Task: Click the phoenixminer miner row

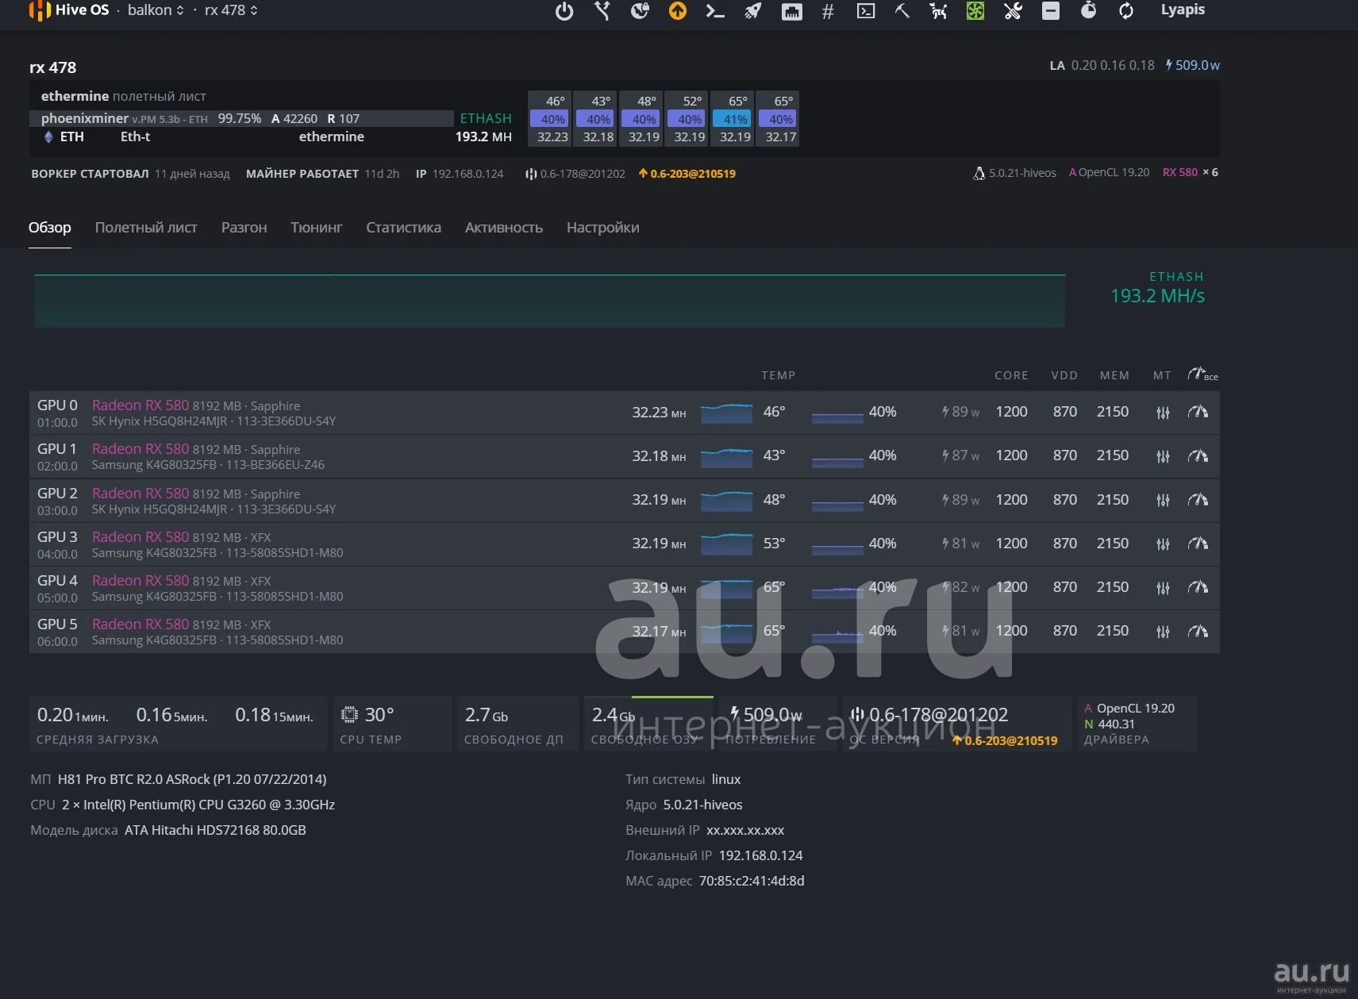Action: 241,118
